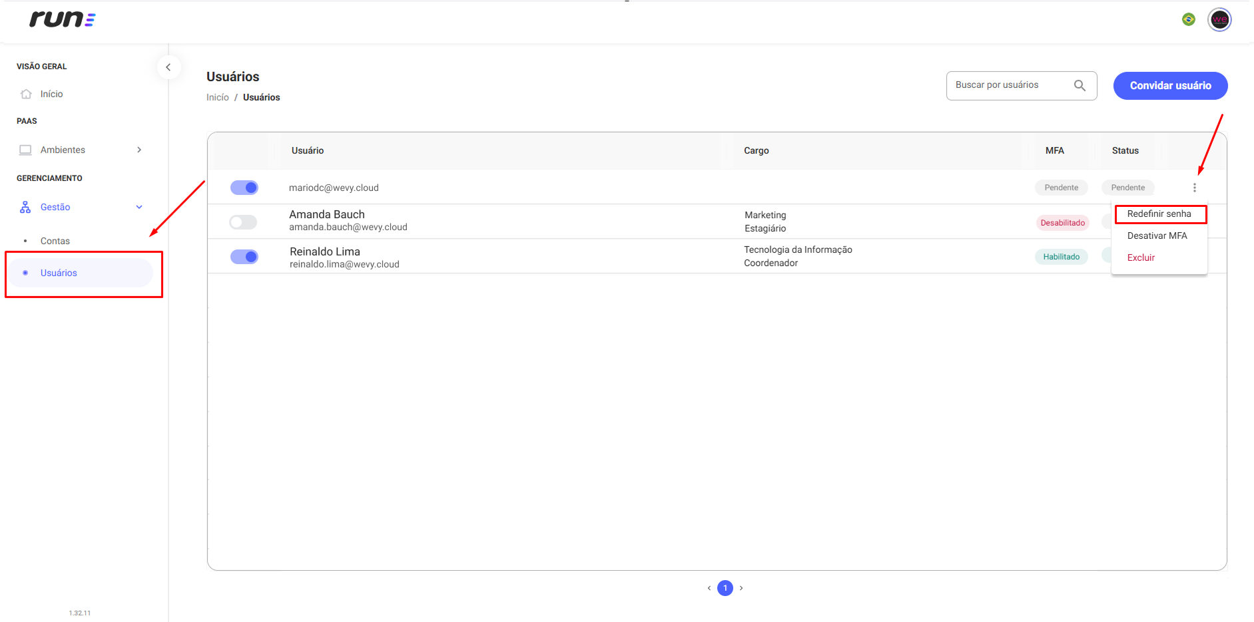Click the Gestão hierarchy icon

coord(25,207)
